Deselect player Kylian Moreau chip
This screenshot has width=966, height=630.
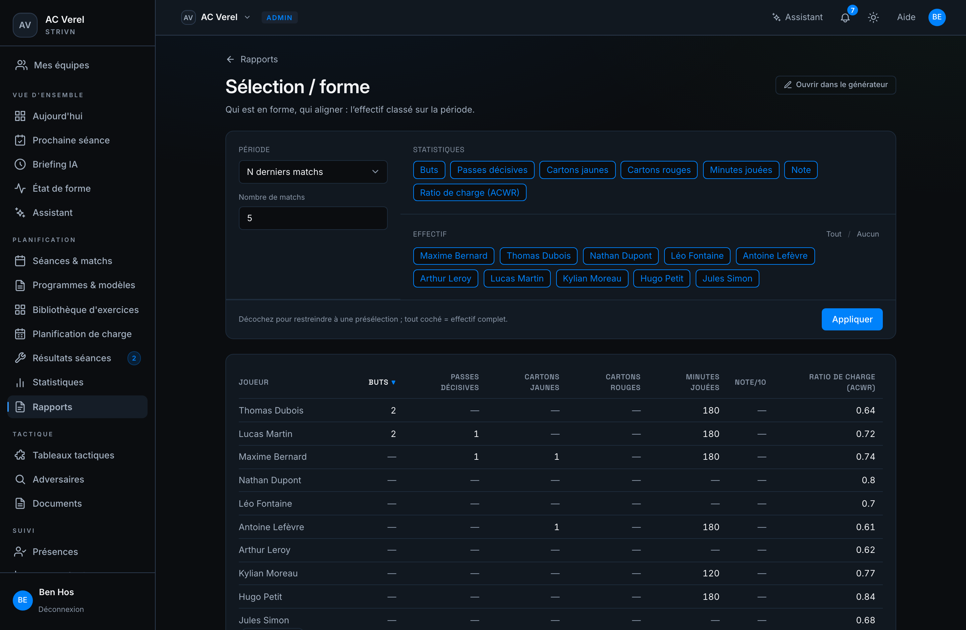[592, 278]
